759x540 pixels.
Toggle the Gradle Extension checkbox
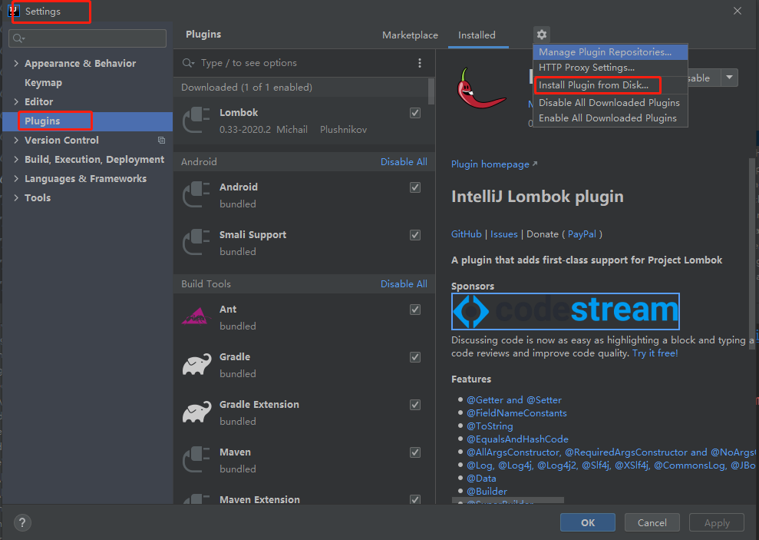click(415, 404)
